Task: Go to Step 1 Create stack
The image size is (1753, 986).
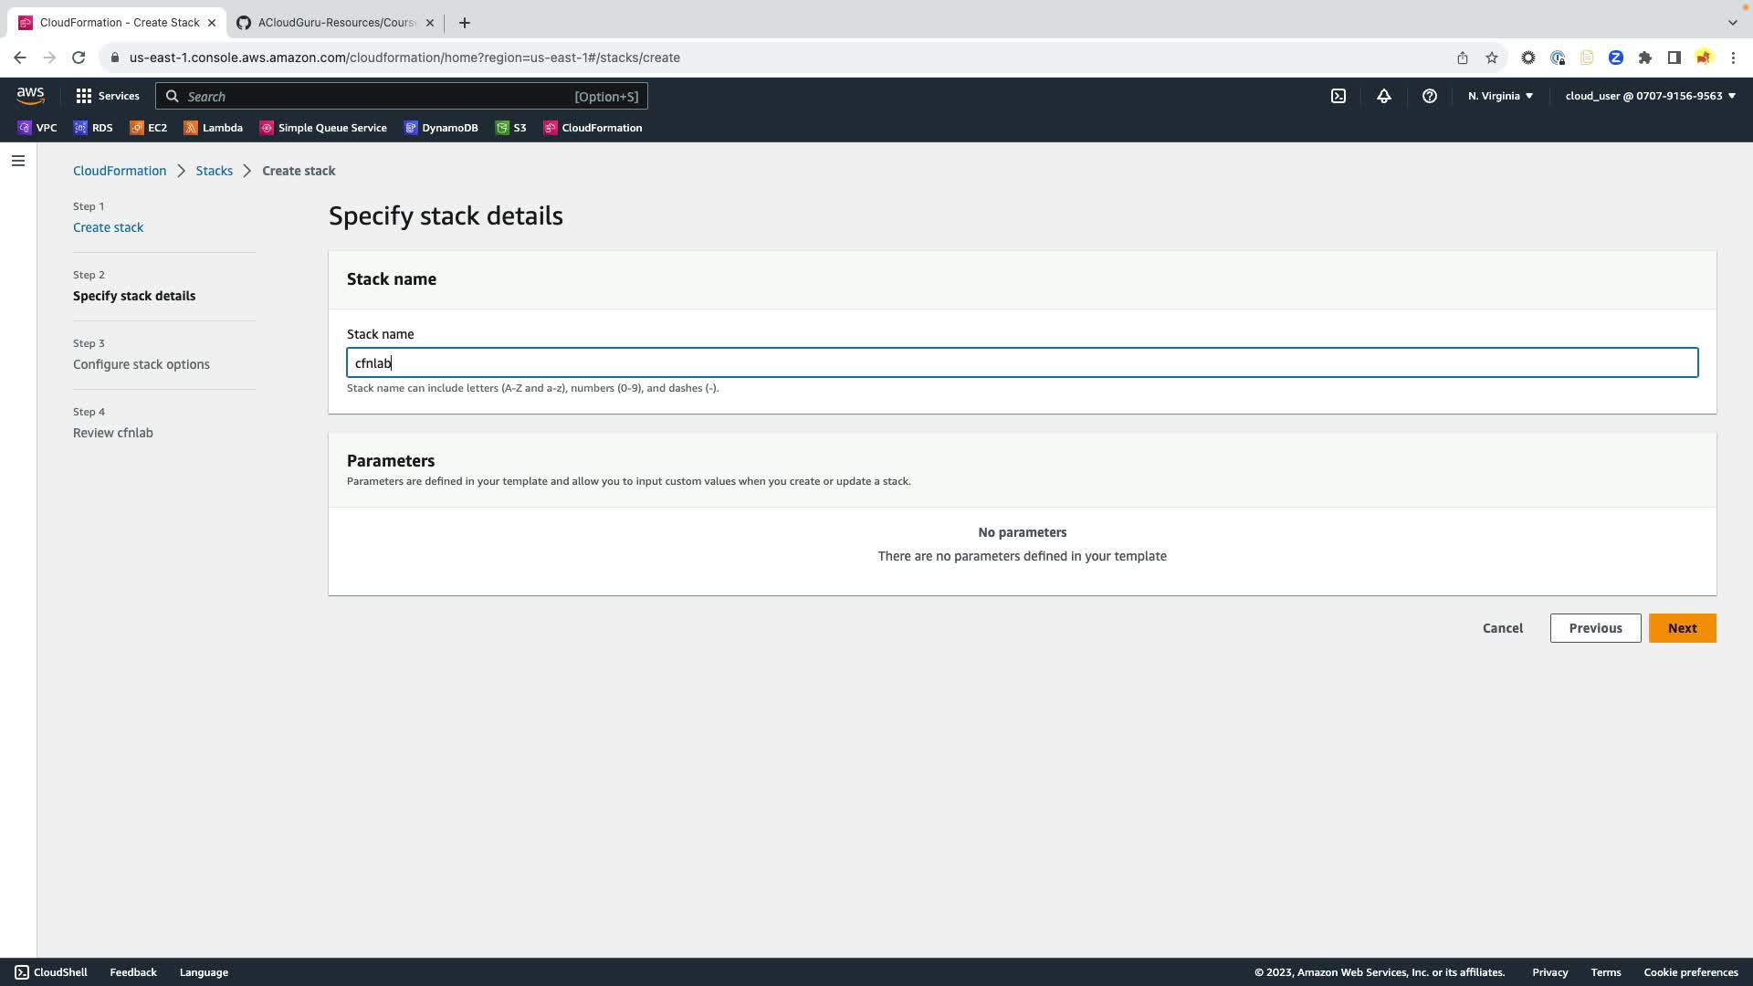Action: [x=108, y=227]
